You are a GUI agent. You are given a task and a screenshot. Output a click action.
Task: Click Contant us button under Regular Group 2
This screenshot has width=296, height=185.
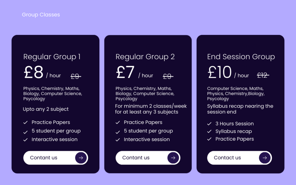click(x=148, y=158)
